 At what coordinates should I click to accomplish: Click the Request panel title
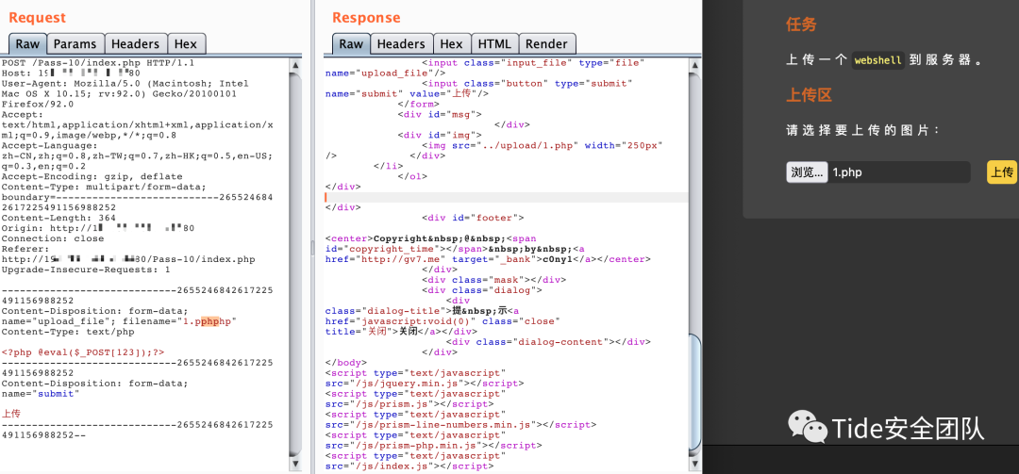click(x=38, y=18)
